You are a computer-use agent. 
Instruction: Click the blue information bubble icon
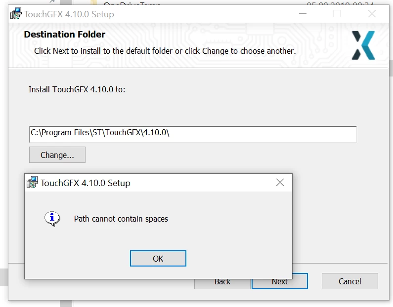[x=52, y=219]
